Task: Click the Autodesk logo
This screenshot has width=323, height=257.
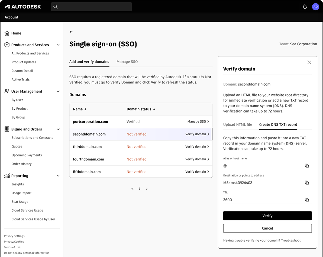Action: point(23,7)
